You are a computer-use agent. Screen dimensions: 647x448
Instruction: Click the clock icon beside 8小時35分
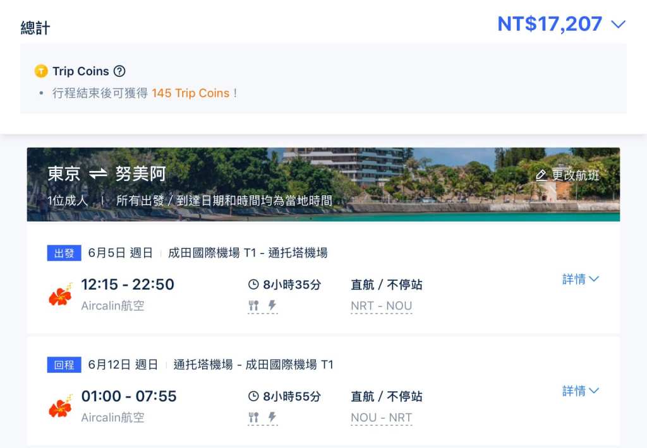pyautogui.click(x=253, y=285)
